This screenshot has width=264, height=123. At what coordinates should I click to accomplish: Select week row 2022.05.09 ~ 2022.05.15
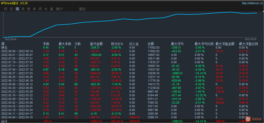tap(17, 99)
